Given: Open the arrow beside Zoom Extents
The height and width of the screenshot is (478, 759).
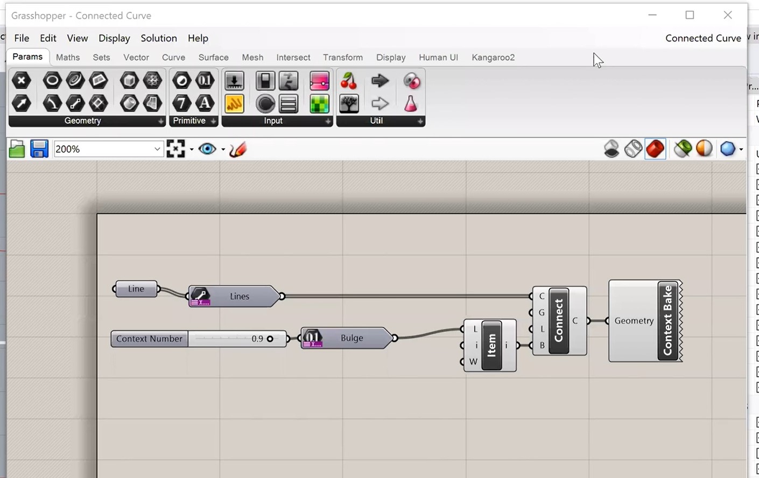Looking at the screenshot, I should click(x=192, y=150).
